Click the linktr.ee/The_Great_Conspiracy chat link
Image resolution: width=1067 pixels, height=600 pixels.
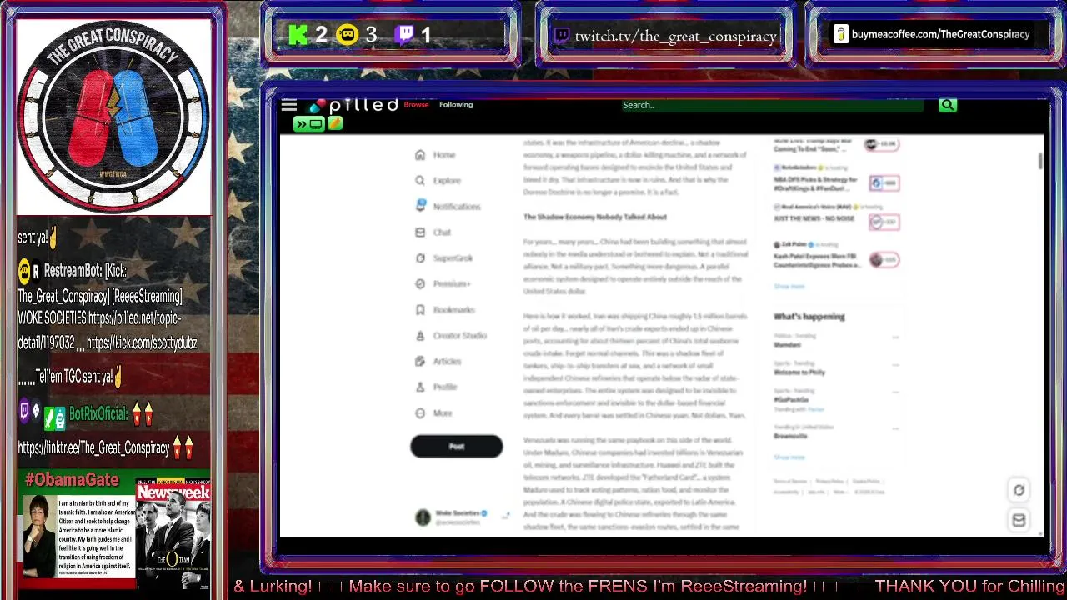point(93,448)
